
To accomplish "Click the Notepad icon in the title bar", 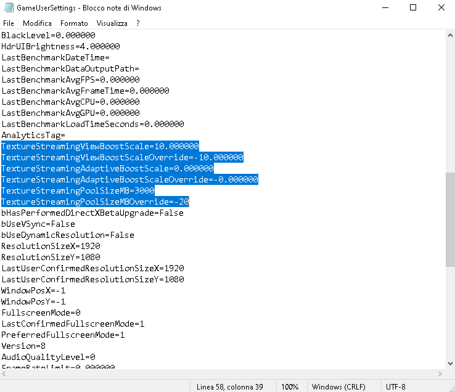I will (x=7, y=8).
